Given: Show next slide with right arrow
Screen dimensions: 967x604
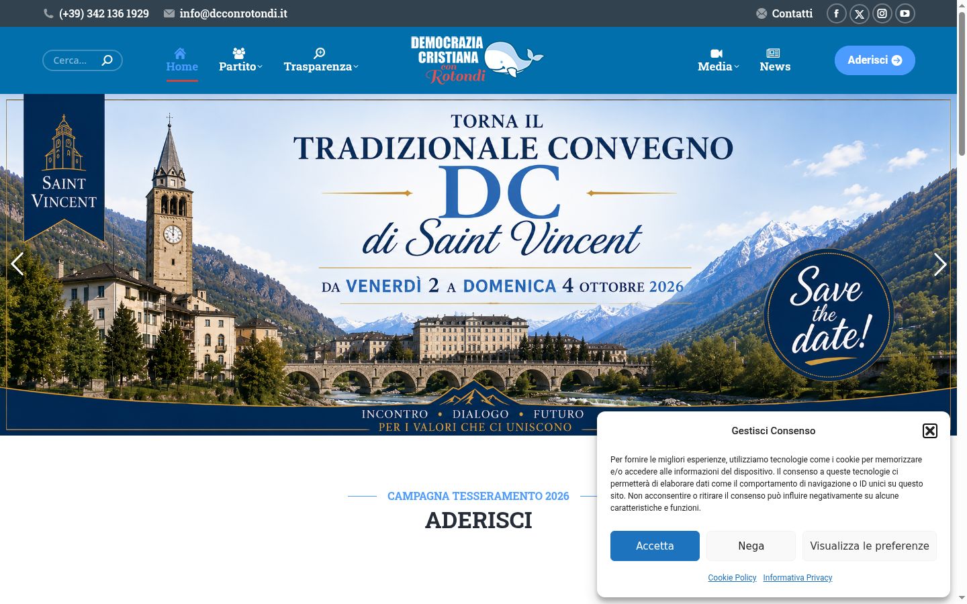Looking at the screenshot, I should (940, 264).
